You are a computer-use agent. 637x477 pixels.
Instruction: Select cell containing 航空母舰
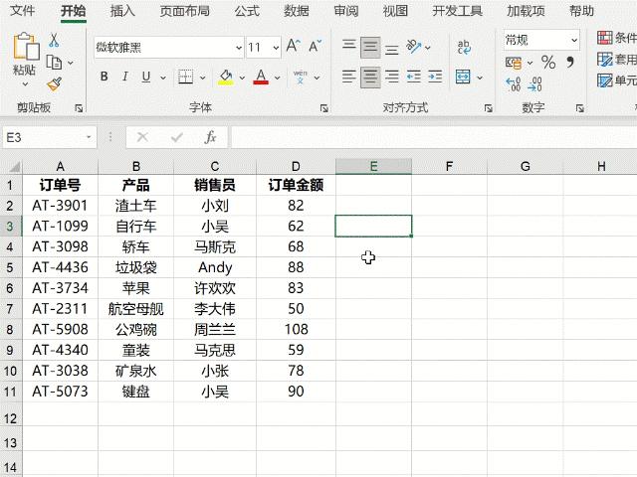135,309
